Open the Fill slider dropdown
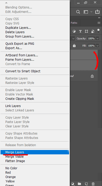Screen dimensions: 102x186 97,46
